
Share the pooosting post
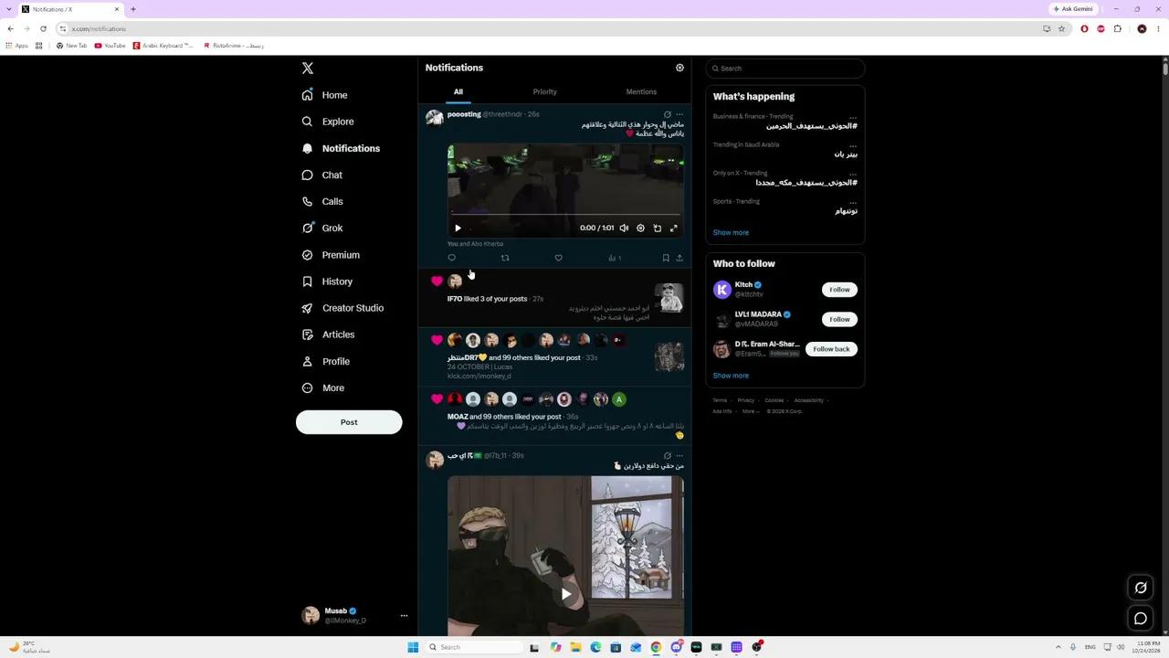point(679,258)
